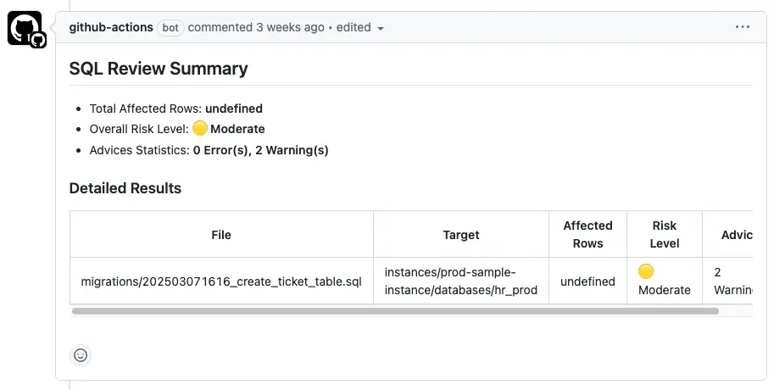This screenshot has height=390, width=774.
Task: Open the comment options ellipsis menu
Action: click(742, 27)
